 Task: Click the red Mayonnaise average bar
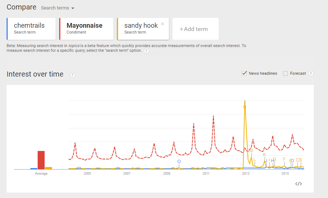41,160
